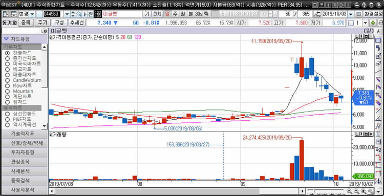
Task: Click the magnifier stock search icon
Action: click(79, 14)
